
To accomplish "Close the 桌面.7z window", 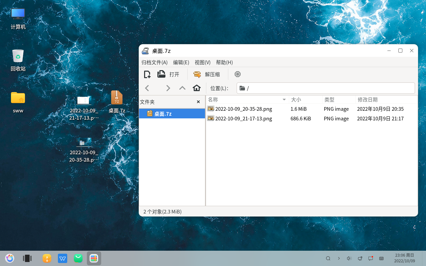I will [412, 51].
